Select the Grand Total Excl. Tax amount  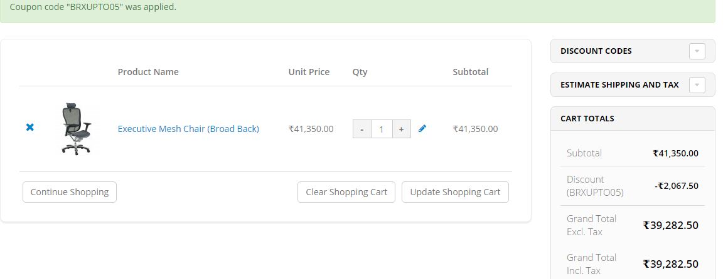670,225
